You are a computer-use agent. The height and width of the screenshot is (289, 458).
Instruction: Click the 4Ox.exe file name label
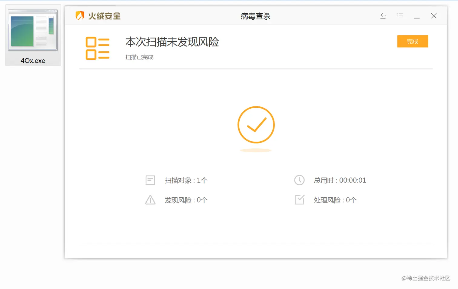pyautogui.click(x=33, y=61)
